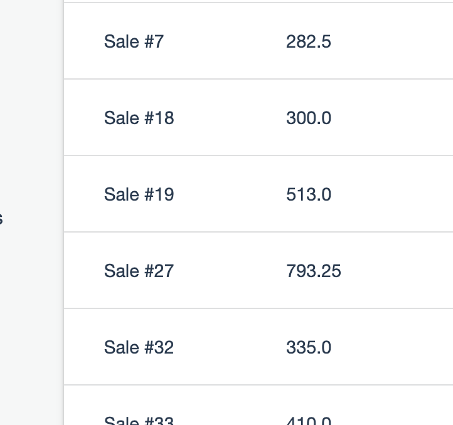The image size is (453, 425).
Task: Select the partially visible 410.0 amount
Action: [308, 421]
